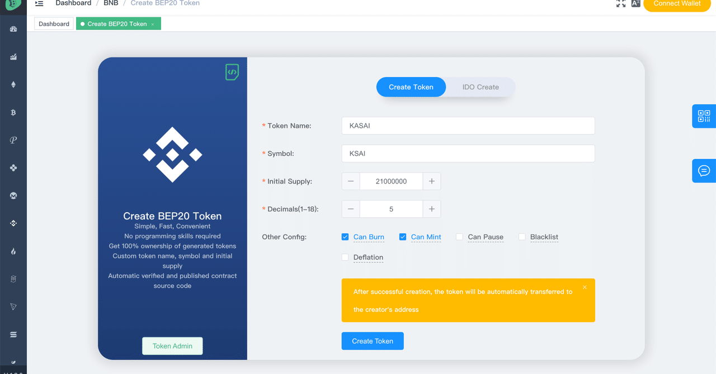
Task: Collapse the sidebar using the hamburger icon
Action: [x=39, y=3]
